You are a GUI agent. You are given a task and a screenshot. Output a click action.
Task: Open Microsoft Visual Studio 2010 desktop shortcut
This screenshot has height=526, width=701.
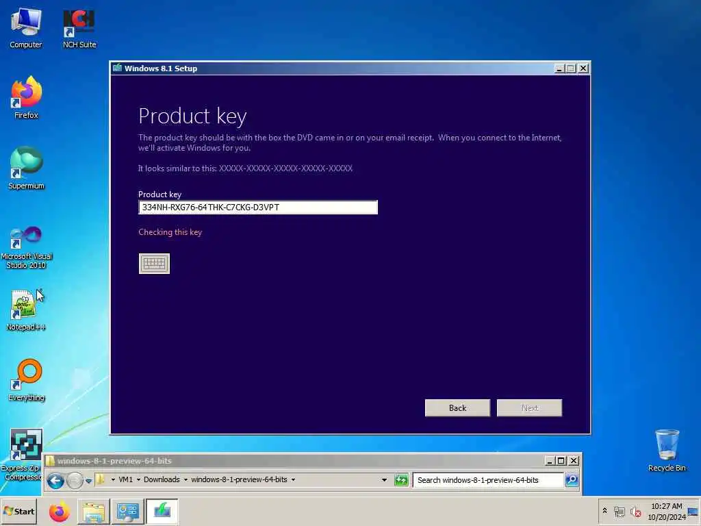26,247
